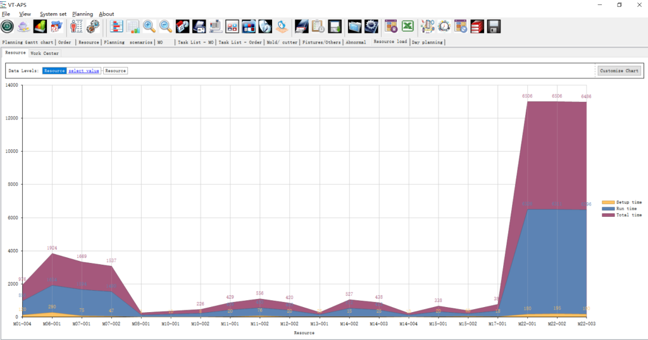Click the blue folder icon
This screenshot has width=648, height=340.
pos(355,26)
